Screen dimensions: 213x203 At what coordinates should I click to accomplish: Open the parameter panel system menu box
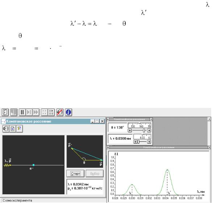point(108,119)
